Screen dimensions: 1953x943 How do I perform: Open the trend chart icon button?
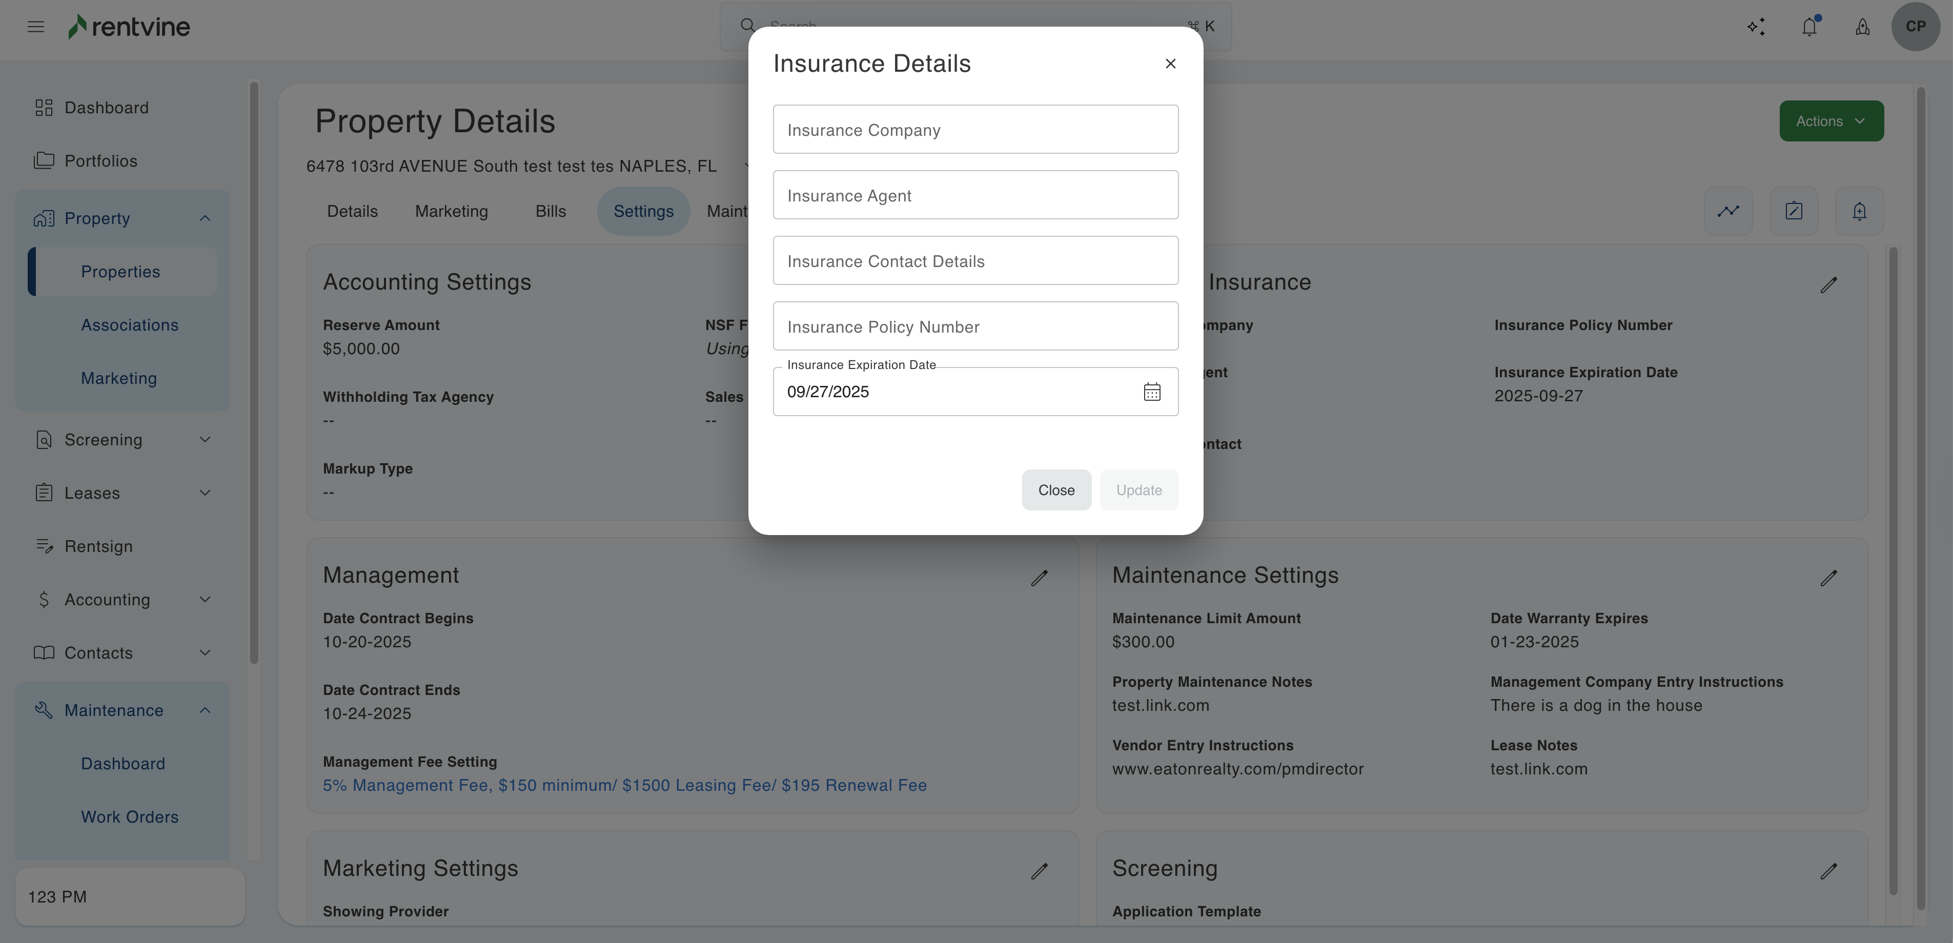click(x=1728, y=211)
